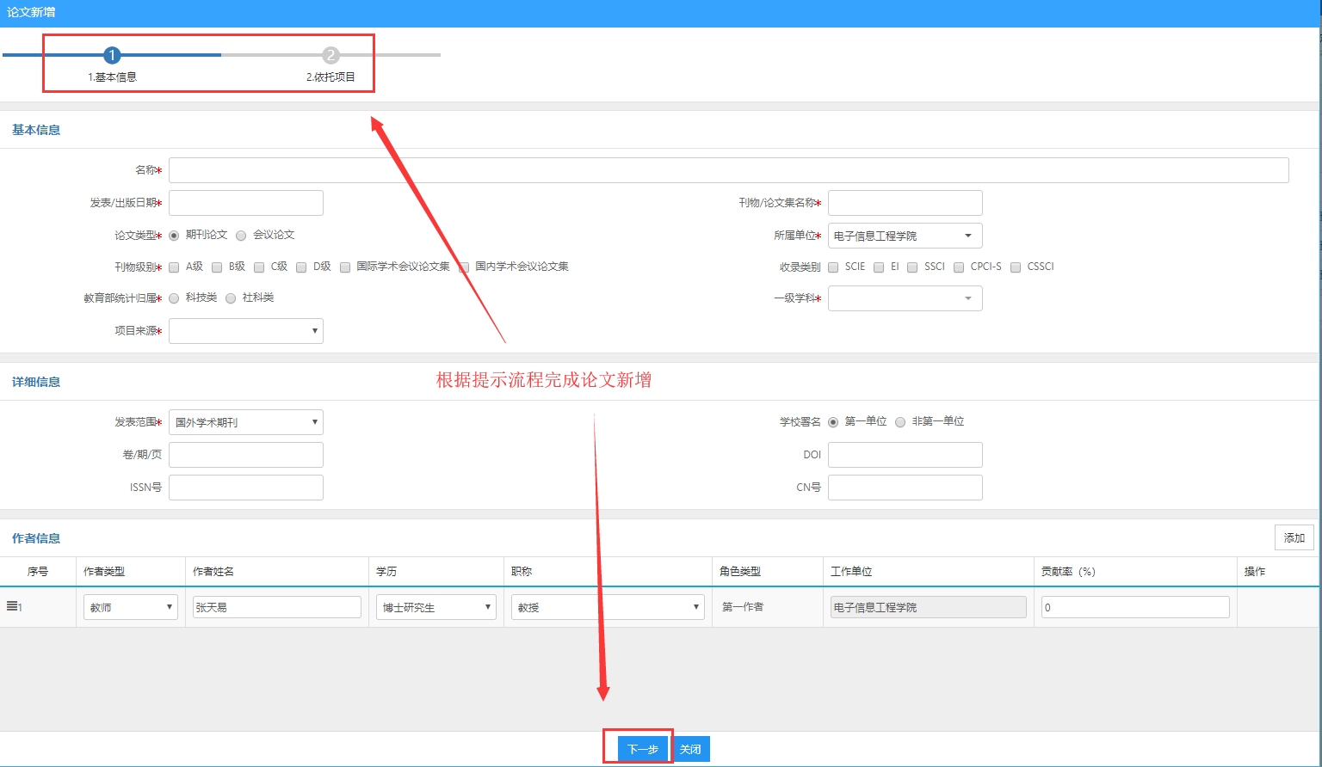
Task: Click step 2 circle for 依托项目
Action: click(330, 56)
